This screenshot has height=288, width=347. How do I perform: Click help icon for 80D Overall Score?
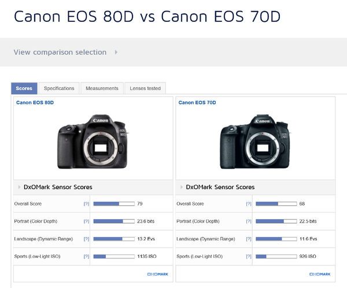tap(86, 204)
